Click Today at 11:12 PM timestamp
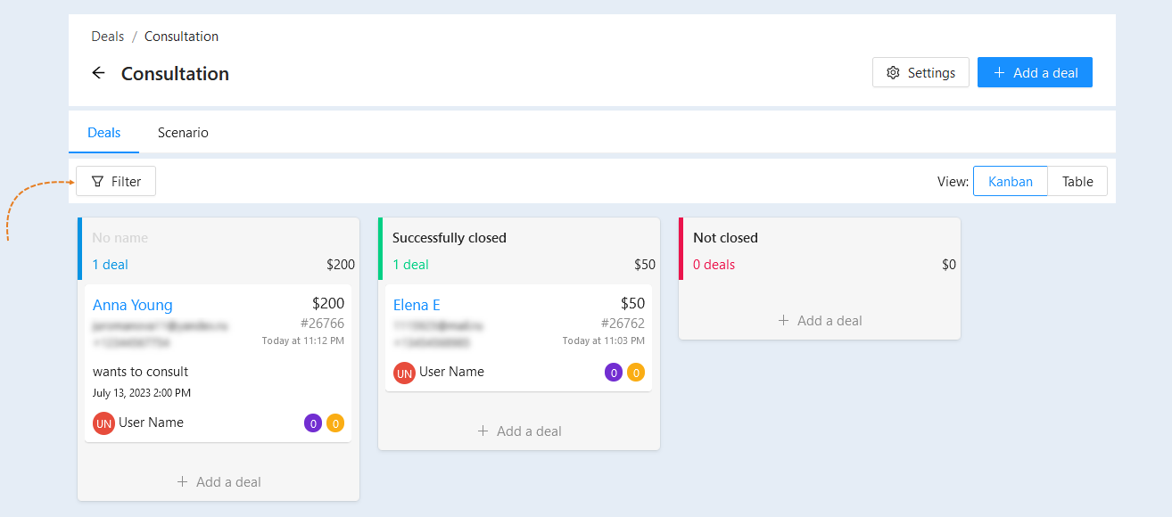This screenshot has height=517, width=1172. [x=302, y=341]
